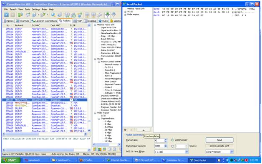Click the Show templates arrow button
Screen dimensions: 262x164
pos(144,130)
